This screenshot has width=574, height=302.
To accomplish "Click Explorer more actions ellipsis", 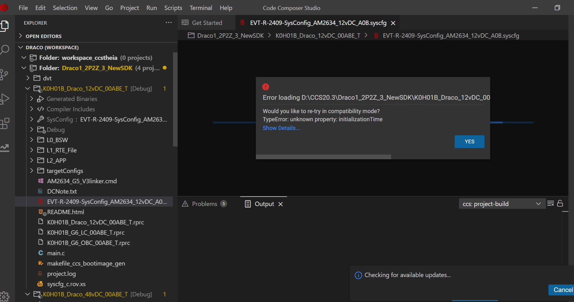I will pyautogui.click(x=169, y=22).
